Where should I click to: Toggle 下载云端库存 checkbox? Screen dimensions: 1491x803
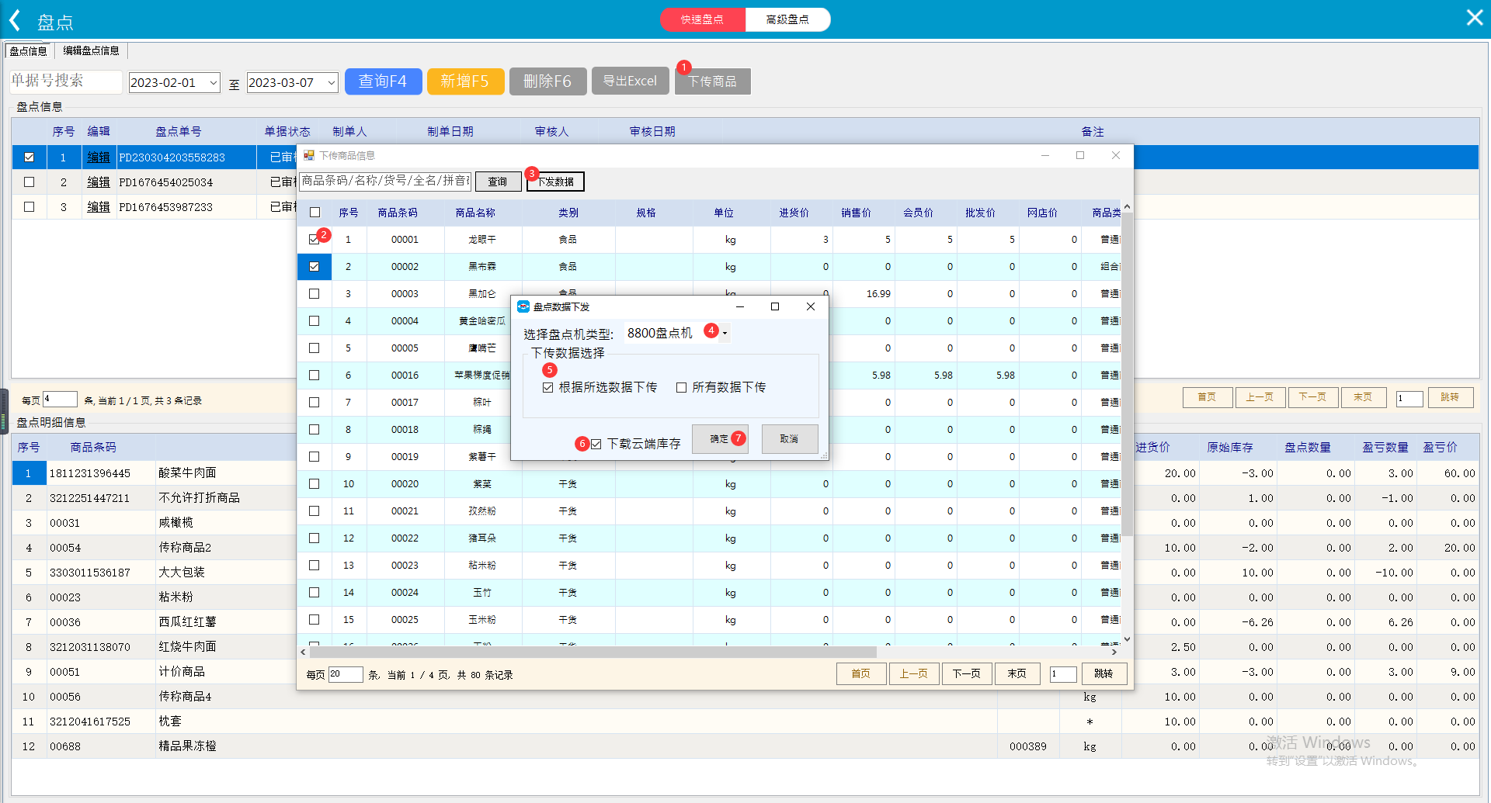tap(596, 444)
